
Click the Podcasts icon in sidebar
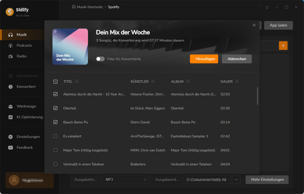coord(11,46)
